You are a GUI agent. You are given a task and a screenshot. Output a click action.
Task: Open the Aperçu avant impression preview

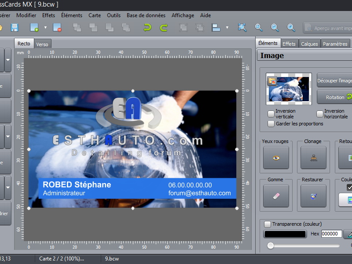point(328,28)
